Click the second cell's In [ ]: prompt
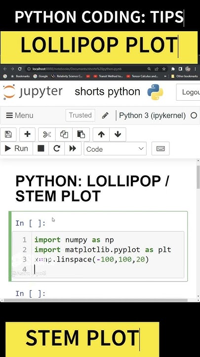Viewport: 200px width, 357px height. [x=31, y=294]
